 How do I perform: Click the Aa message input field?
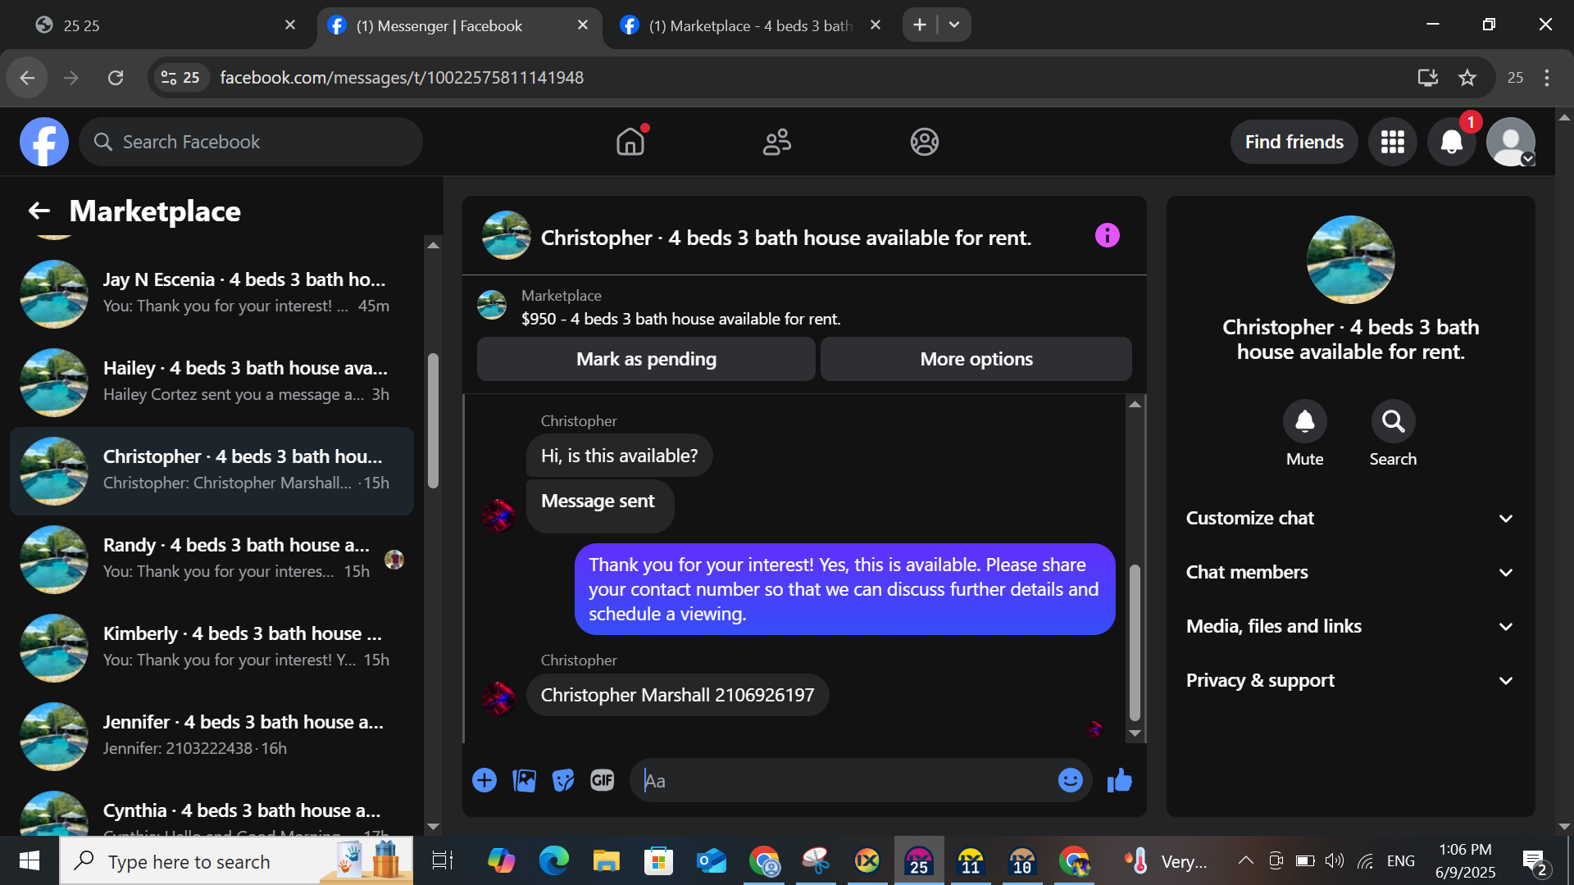coord(844,780)
